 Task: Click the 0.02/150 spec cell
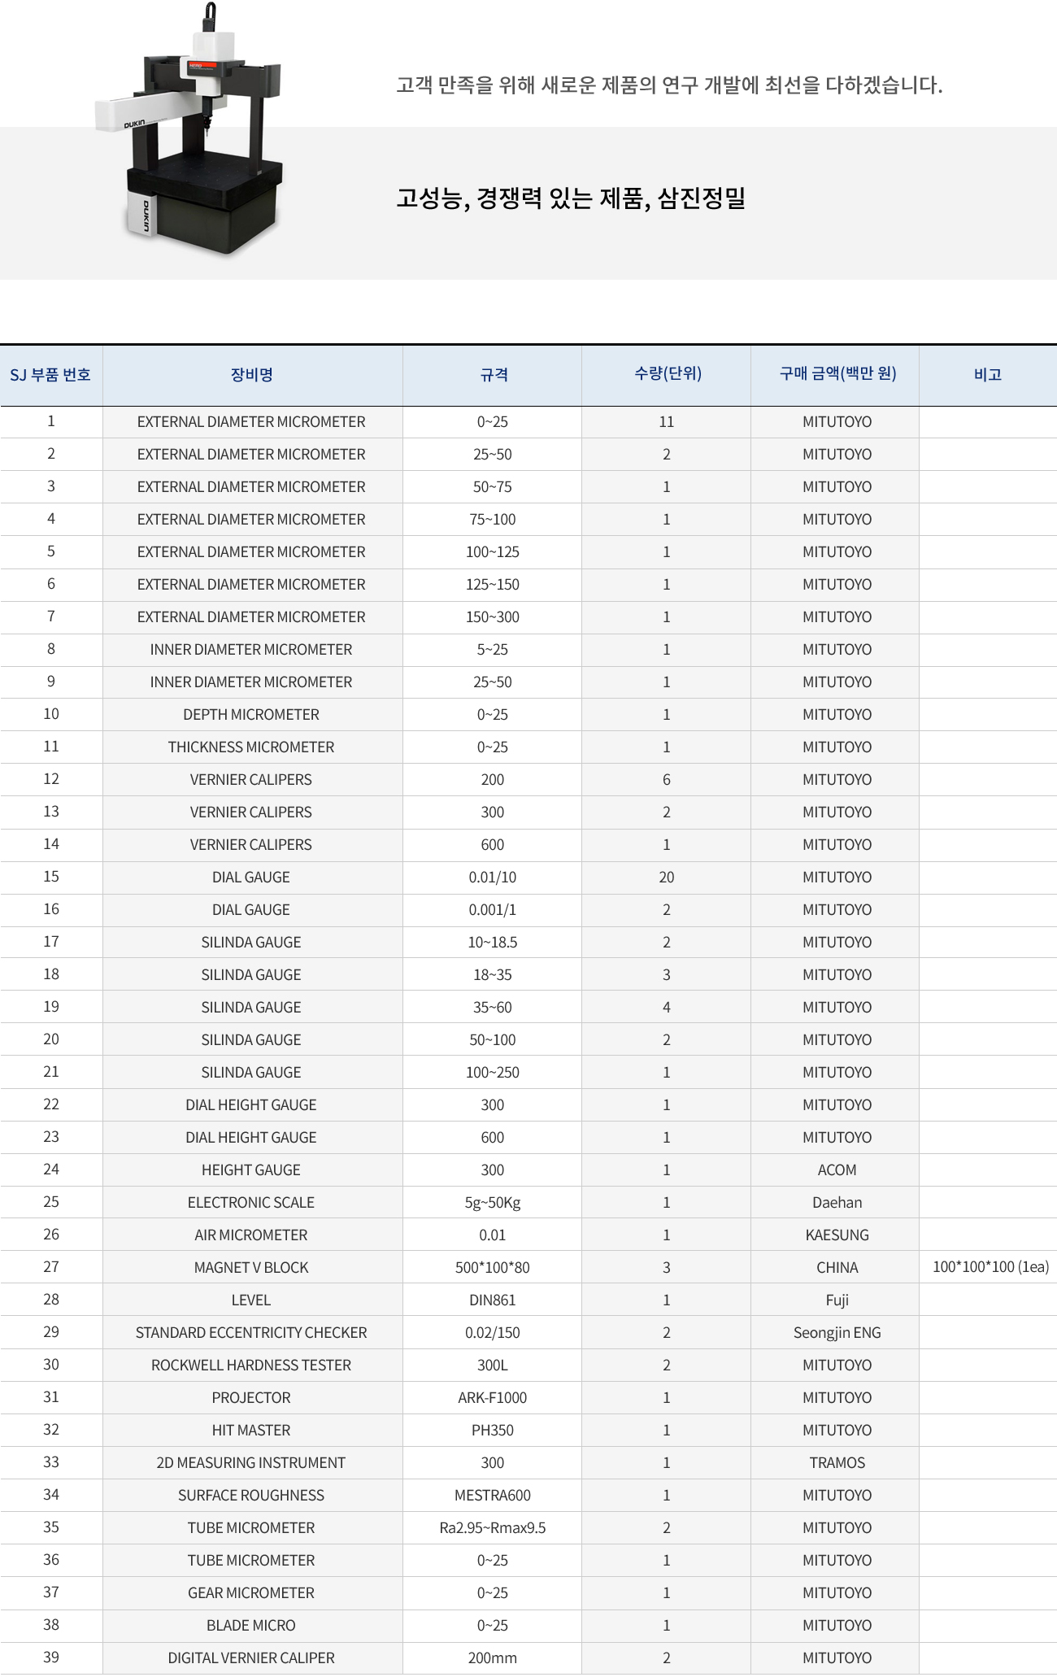click(493, 1333)
